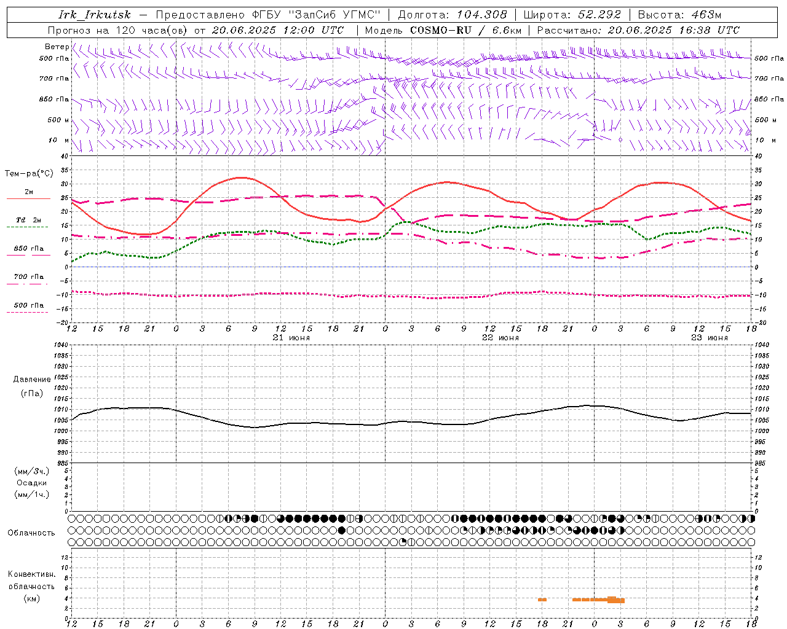Click the Ветер panel label
The width and height of the screenshot is (787, 629).
pos(57,47)
